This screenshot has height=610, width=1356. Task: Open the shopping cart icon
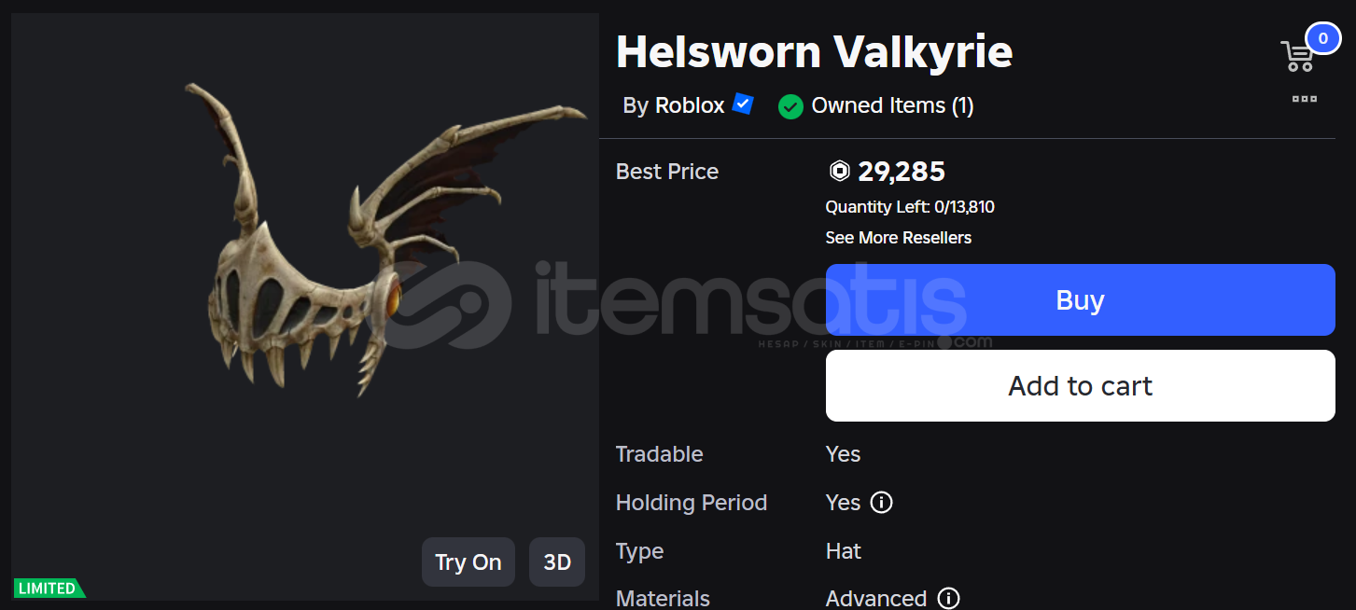pos(1298,56)
